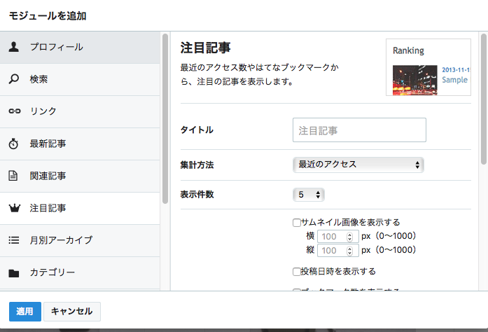Click the キャンセル button
This screenshot has height=332, width=488.
coord(72,312)
